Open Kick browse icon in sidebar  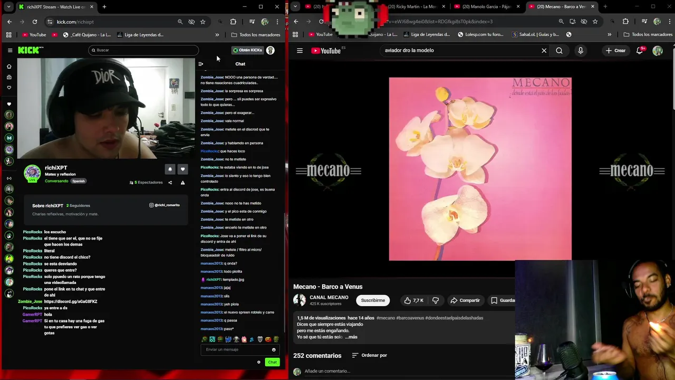click(x=9, y=77)
